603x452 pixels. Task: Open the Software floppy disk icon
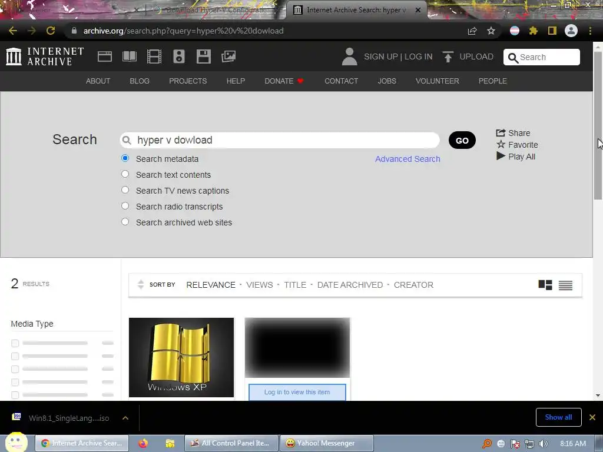tap(203, 56)
